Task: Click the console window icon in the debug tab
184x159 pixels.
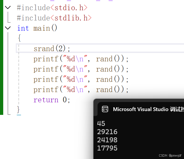Action: (105, 109)
